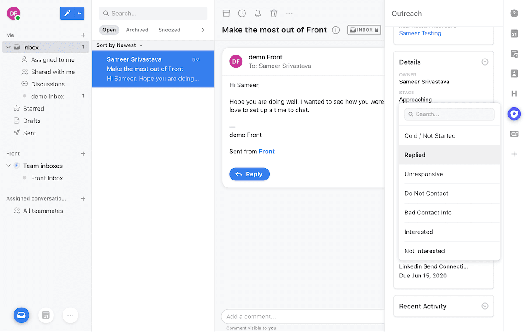Open the Sameer Testing prospect link
The width and height of the screenshot is (525, 332).
(x=420, y=33)
